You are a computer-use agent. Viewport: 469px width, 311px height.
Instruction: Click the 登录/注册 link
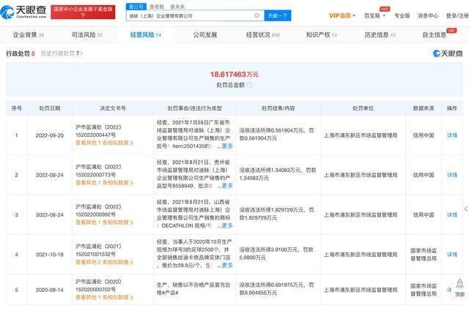click(x=457, y=15)
